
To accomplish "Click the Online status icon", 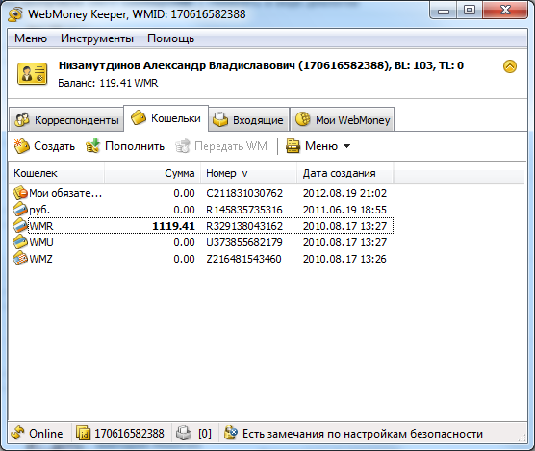I will 17,434.
